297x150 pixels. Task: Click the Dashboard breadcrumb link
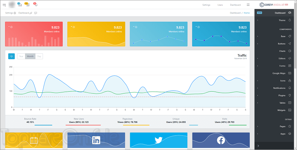(235, 13)
